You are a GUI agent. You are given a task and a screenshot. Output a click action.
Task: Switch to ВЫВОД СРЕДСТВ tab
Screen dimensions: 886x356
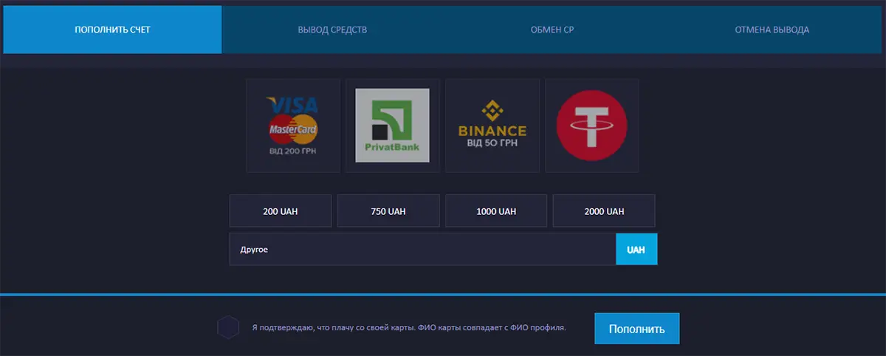click(x=332, y=30)
